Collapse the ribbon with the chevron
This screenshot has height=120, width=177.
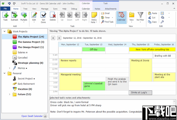(x=174, y=8)
